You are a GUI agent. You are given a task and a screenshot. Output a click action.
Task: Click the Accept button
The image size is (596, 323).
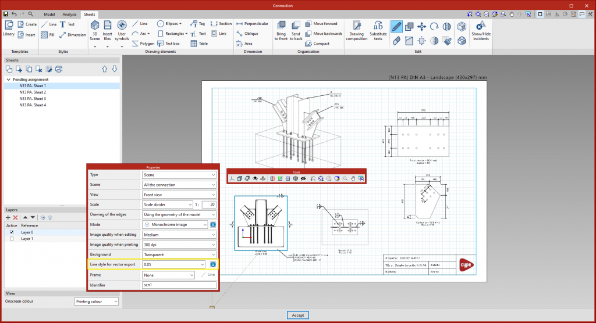point(297,315)
